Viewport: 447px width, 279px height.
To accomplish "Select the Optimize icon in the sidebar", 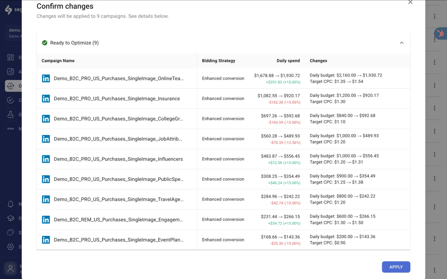I will [11, 86].
